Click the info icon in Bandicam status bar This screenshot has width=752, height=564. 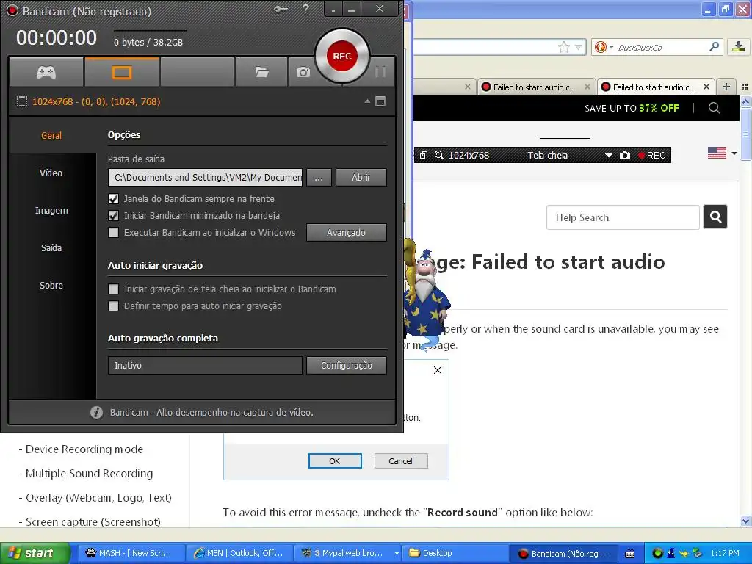coord(96,413)
